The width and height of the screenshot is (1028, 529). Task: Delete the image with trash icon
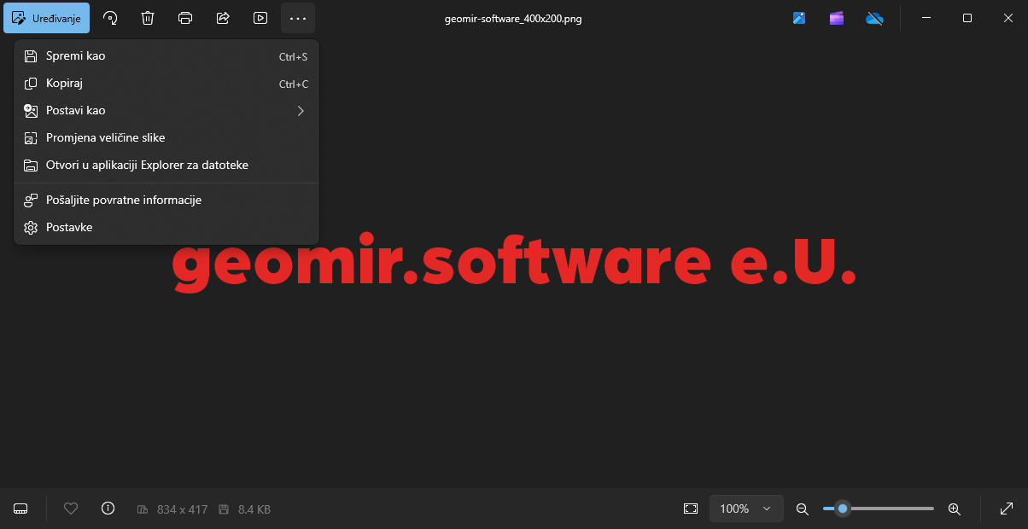(148, 18)
